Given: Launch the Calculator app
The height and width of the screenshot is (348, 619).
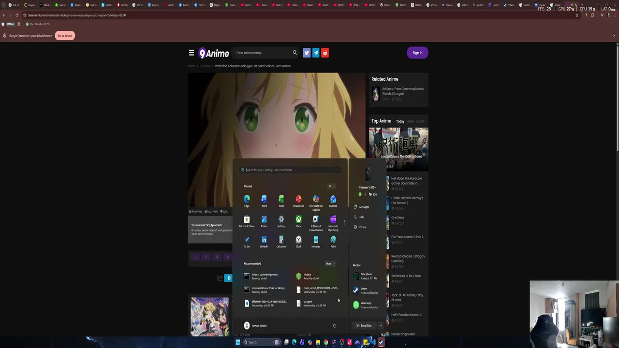Looking at the screenshot, I should 281,242.
